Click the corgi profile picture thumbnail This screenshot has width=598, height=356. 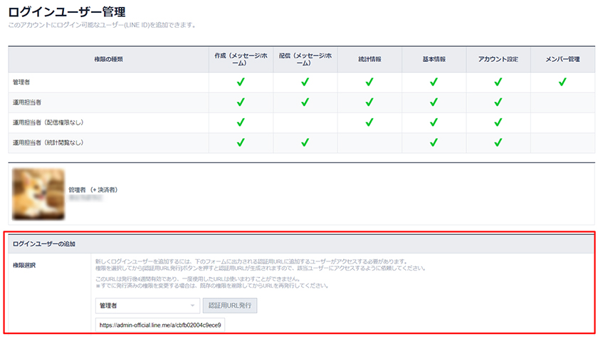38,194
